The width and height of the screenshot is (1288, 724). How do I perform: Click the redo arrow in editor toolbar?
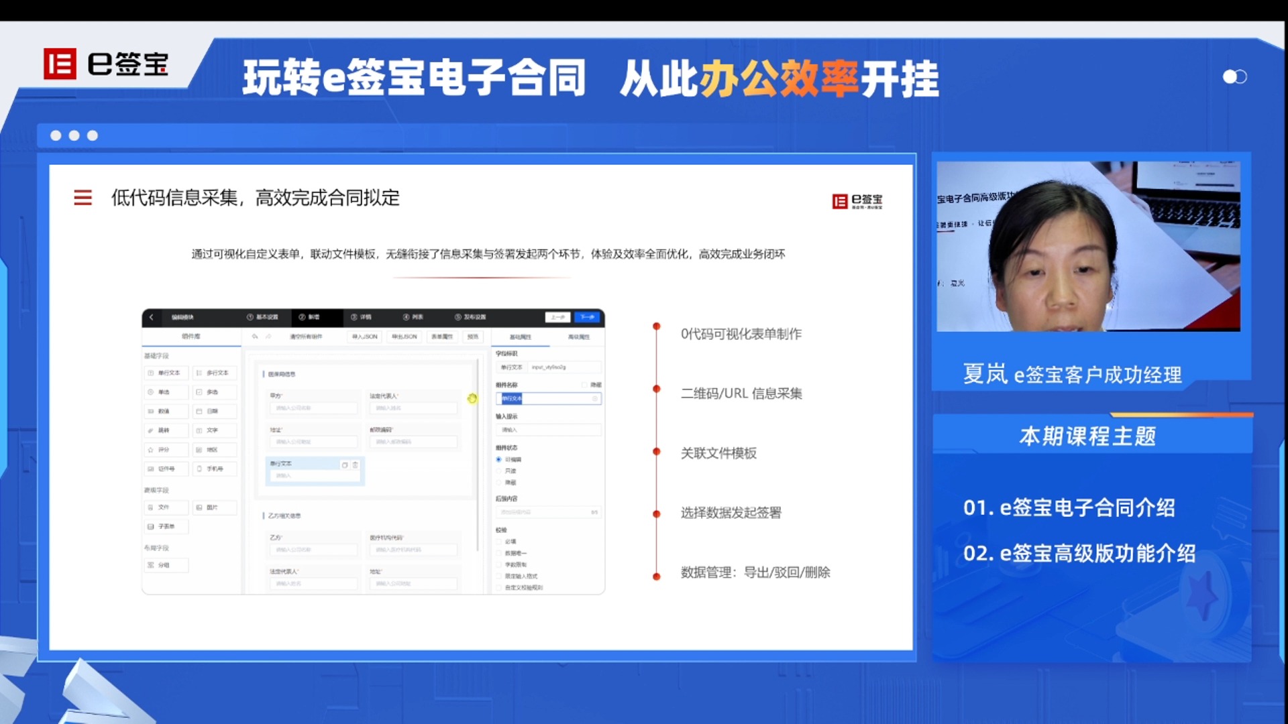(x=268, y=337)
